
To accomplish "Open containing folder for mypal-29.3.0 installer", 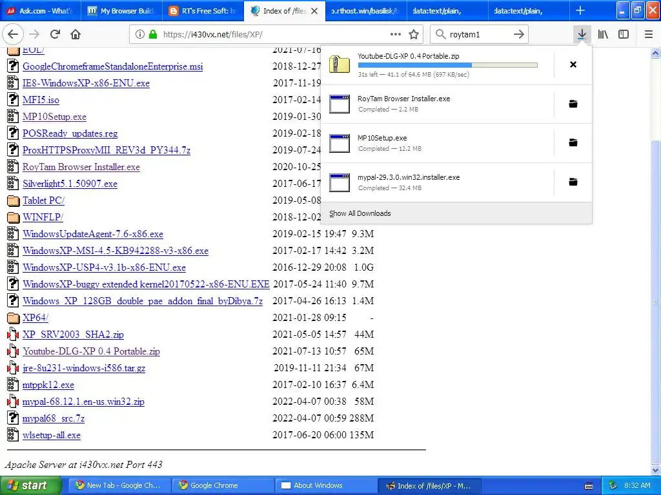I will click(x=573, y=182).
